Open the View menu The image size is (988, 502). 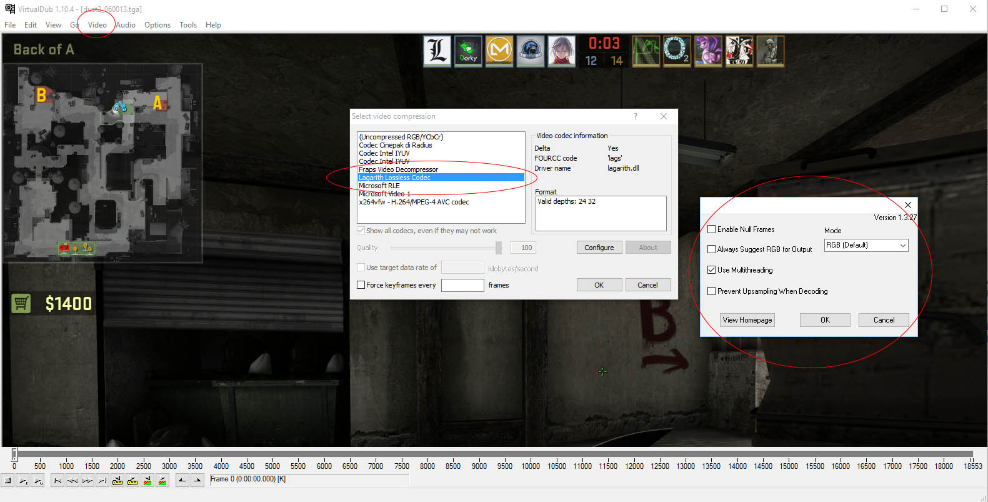point(54,25)
